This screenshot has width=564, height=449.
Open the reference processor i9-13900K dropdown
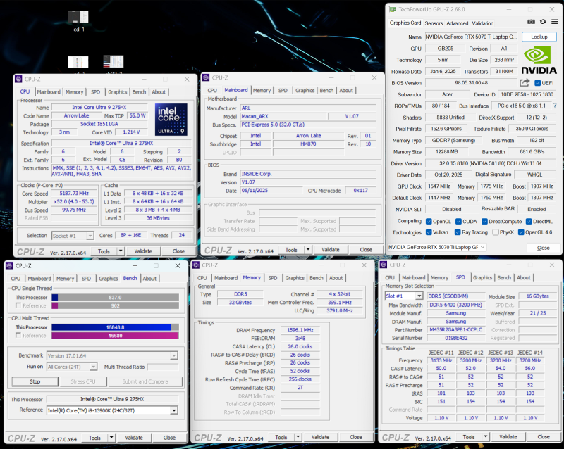(x=173, y=410)
